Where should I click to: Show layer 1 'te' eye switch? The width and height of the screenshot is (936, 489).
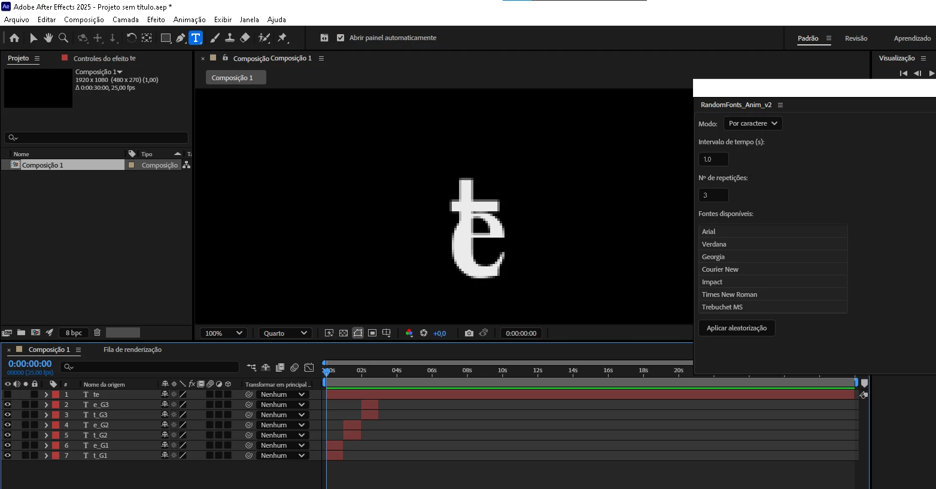click(x=8, y=394)
